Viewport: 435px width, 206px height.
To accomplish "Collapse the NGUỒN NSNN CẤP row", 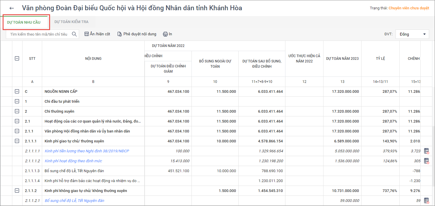I will coord(17,92).
